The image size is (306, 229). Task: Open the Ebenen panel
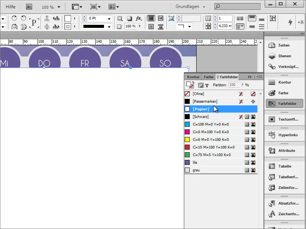tap(284, 56)
